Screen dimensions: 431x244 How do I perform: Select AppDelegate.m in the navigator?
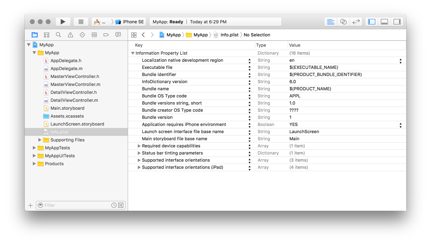[66, 68]
